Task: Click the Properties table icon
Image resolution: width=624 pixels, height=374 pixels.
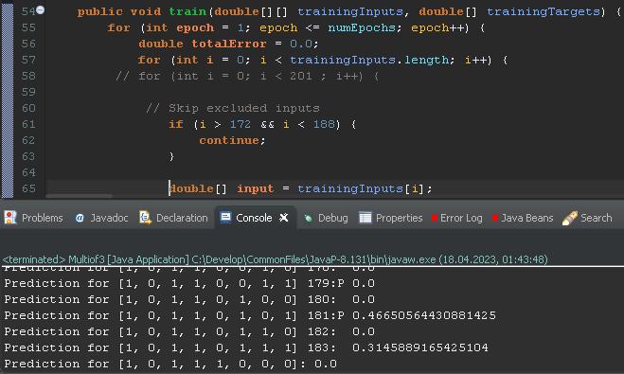Action: pyautogui.click(x=365, y=218)
